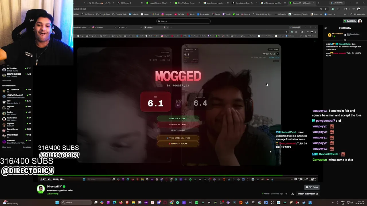Click Watch livestream button
This screenshot has height=206, width=367.
[308, 194]
